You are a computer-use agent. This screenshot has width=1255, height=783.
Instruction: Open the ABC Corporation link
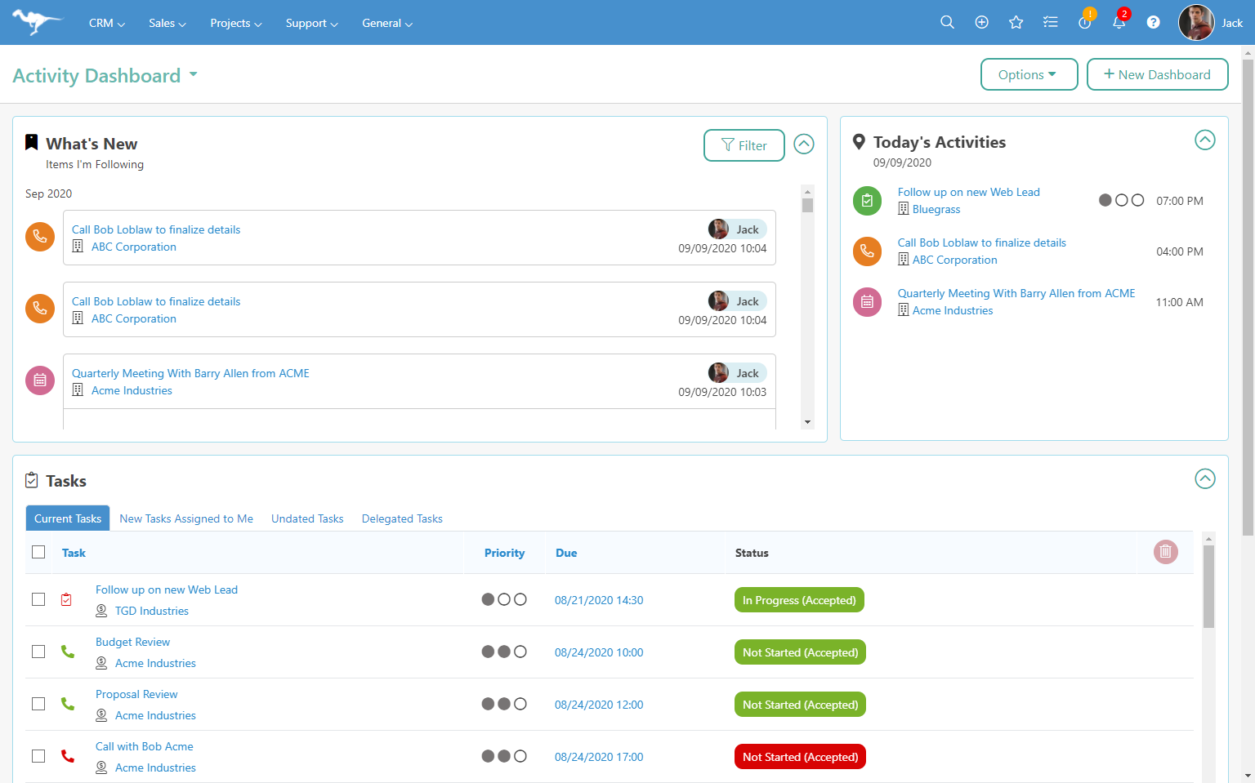(133, 247)
